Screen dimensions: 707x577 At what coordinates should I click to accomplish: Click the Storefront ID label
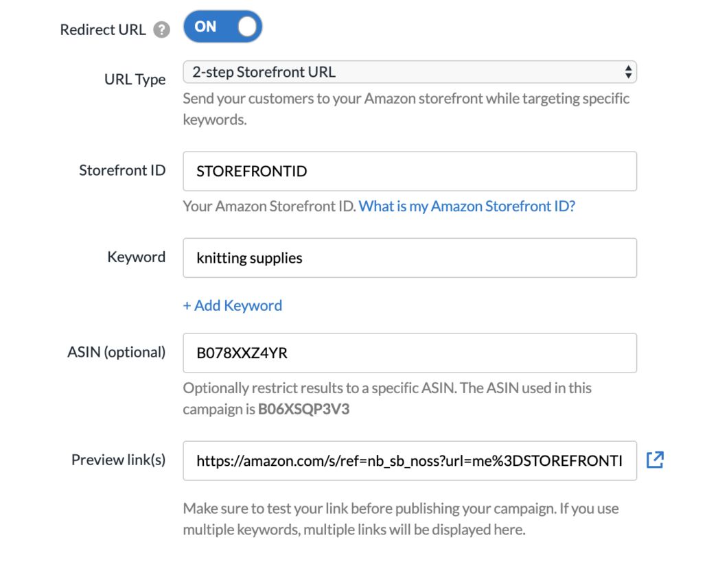coord(122,170)
